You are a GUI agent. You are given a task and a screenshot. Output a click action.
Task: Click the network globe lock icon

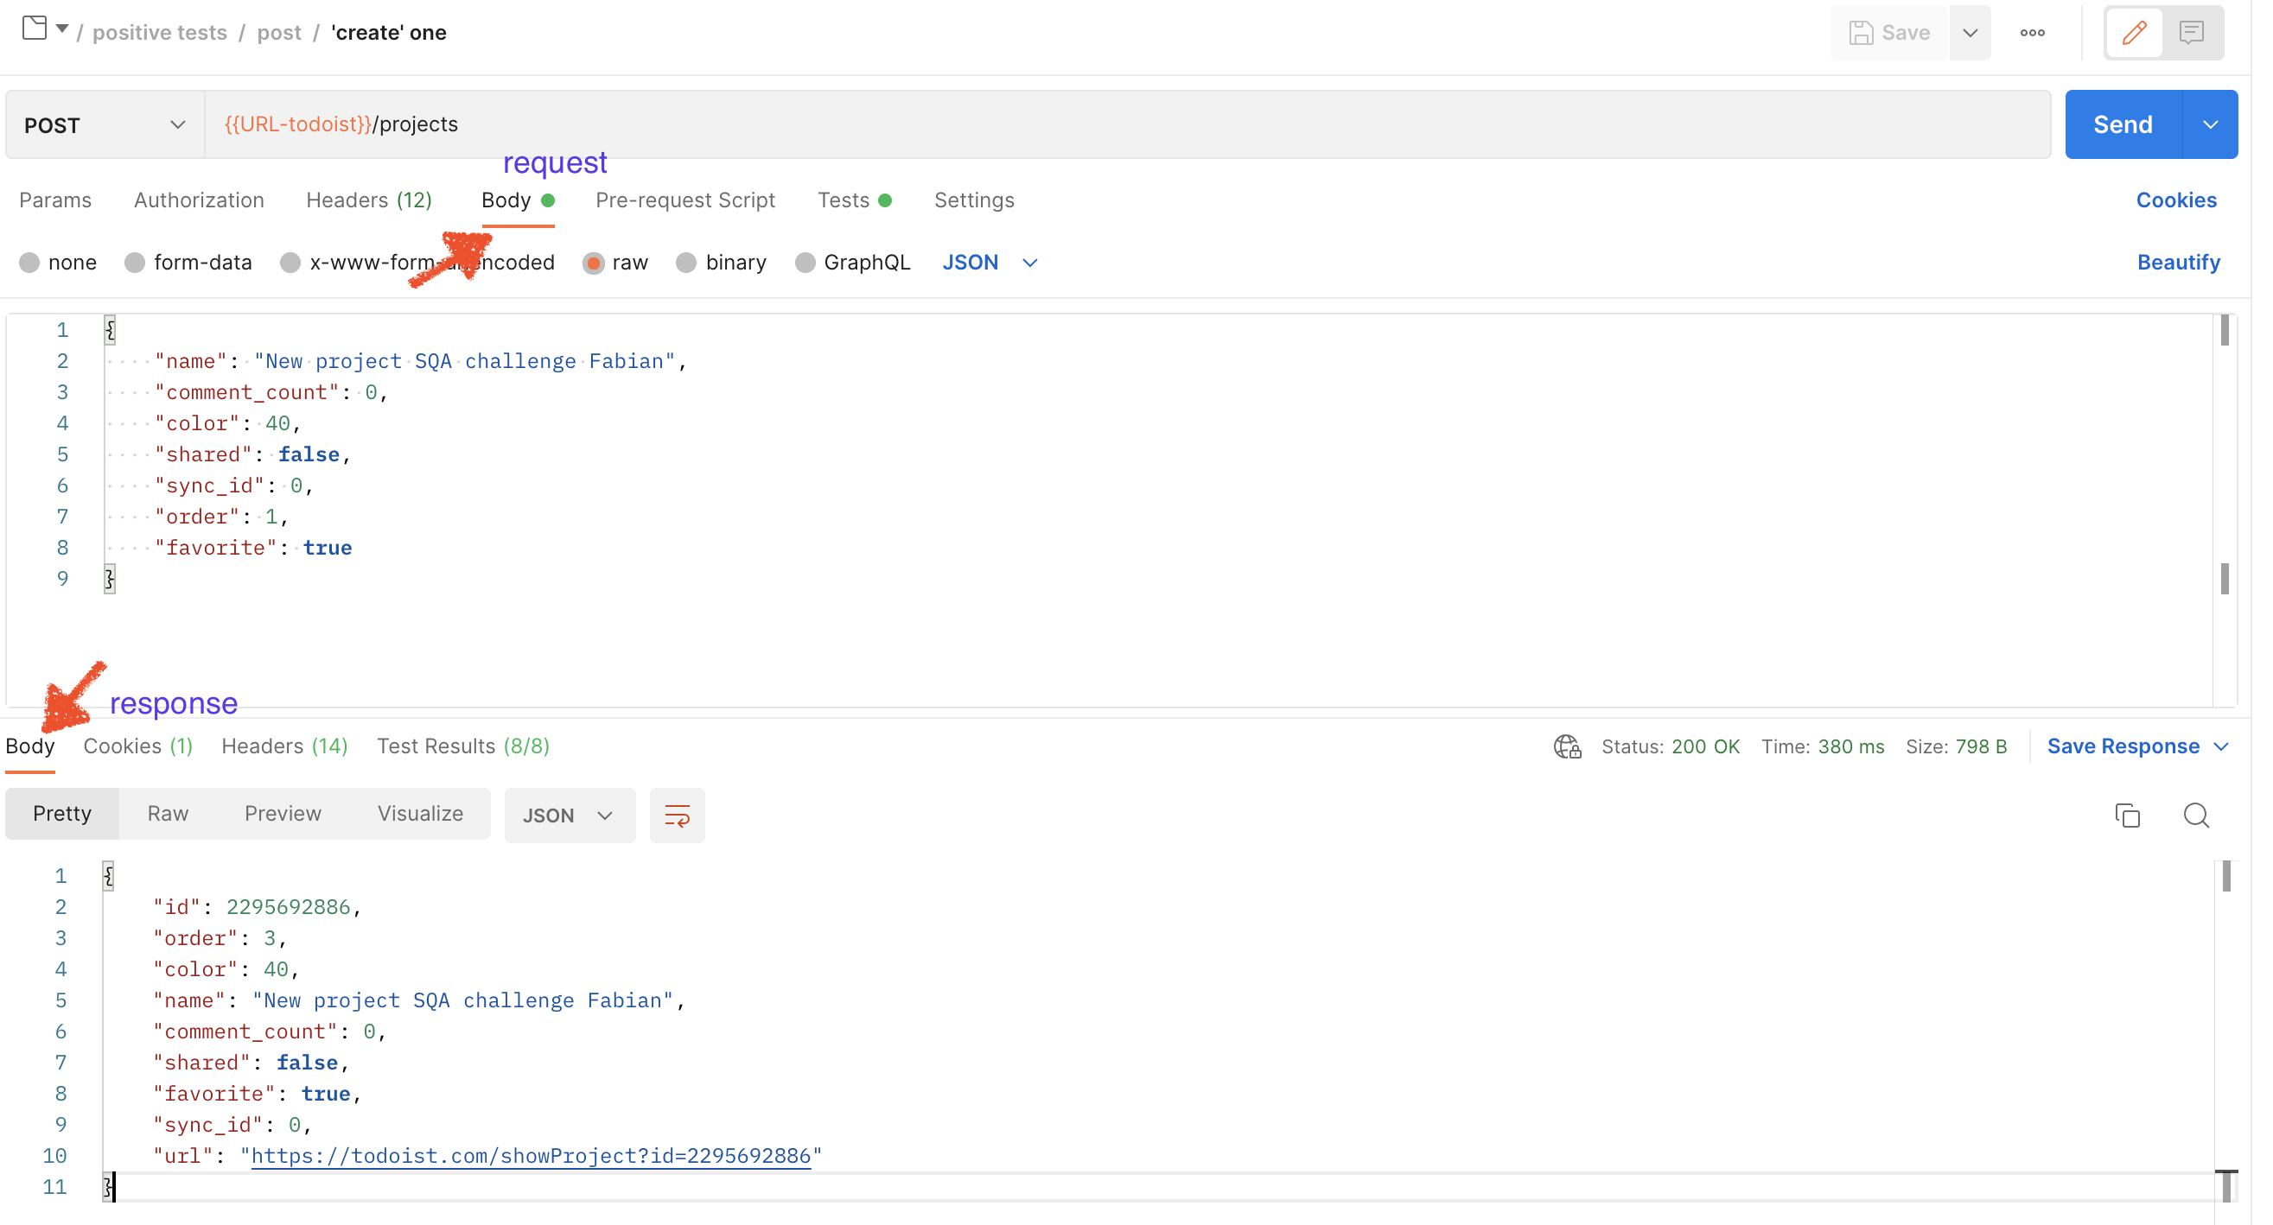pyautogui.click(x=1567, y=747)
